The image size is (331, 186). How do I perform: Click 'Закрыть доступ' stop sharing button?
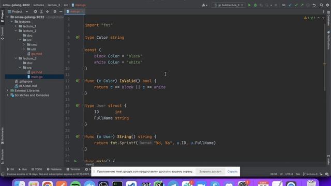point(210,172)
